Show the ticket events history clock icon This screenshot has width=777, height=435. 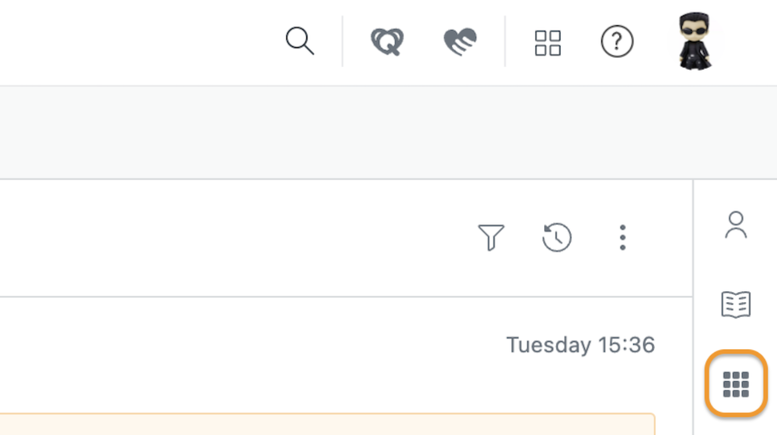[557, 237]
